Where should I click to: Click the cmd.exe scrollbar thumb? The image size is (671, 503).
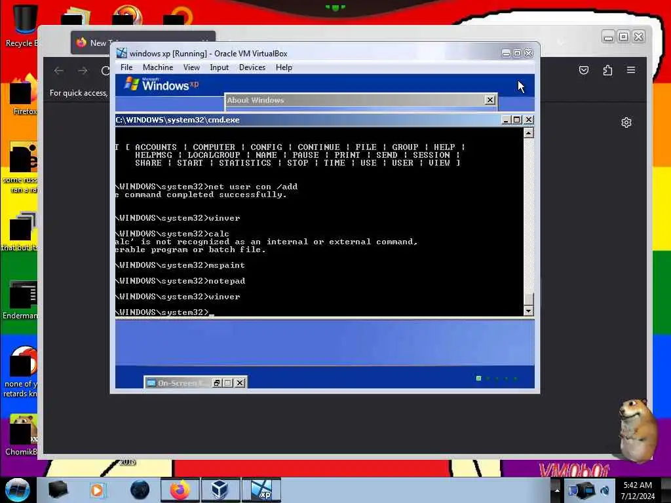point(529,299)
